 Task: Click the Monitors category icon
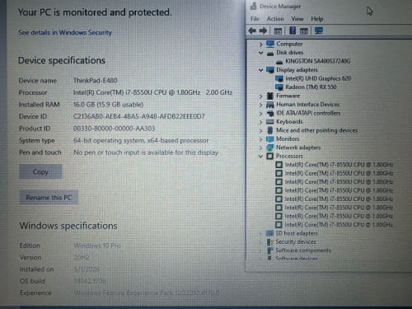(x=270, y=138)
